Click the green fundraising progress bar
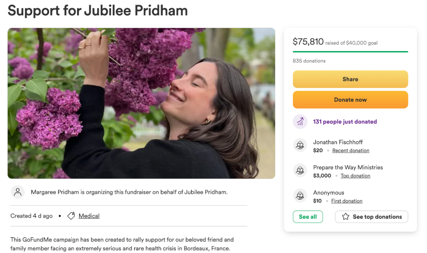Image resolution: width=427 pixels, height=253 pixels. 350,51
